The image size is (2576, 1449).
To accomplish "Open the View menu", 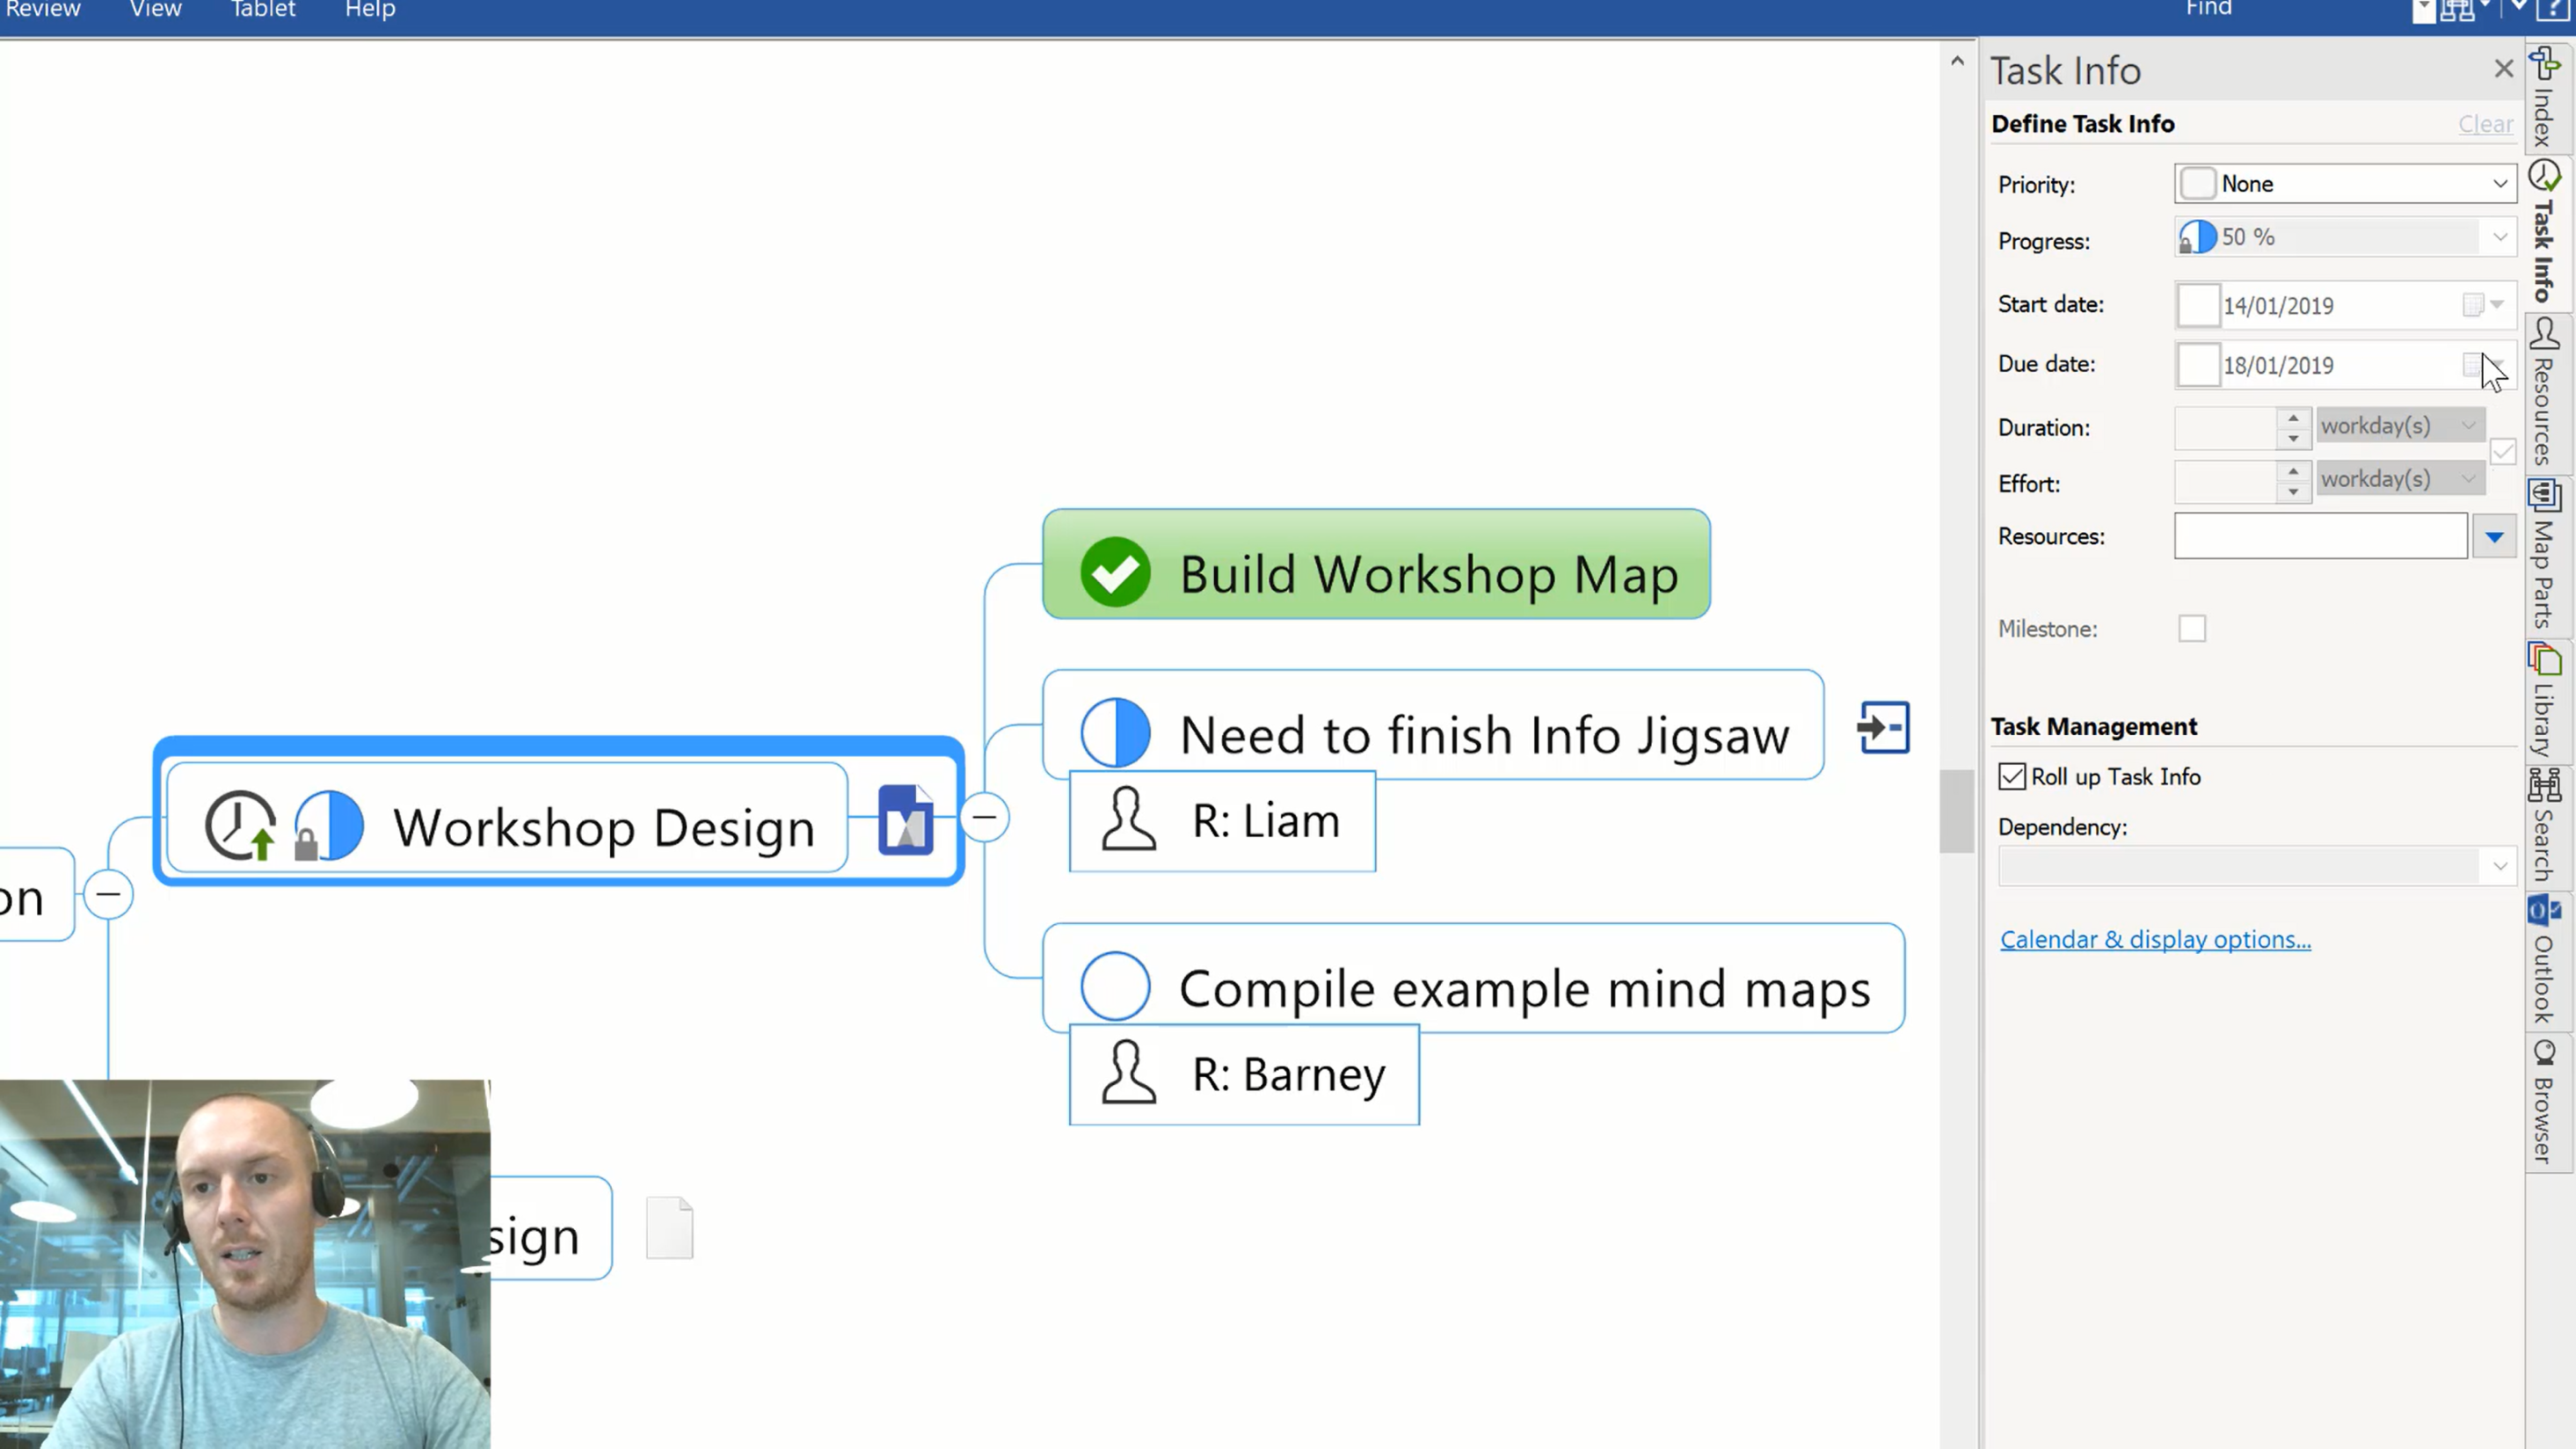I will coord(156,10).
